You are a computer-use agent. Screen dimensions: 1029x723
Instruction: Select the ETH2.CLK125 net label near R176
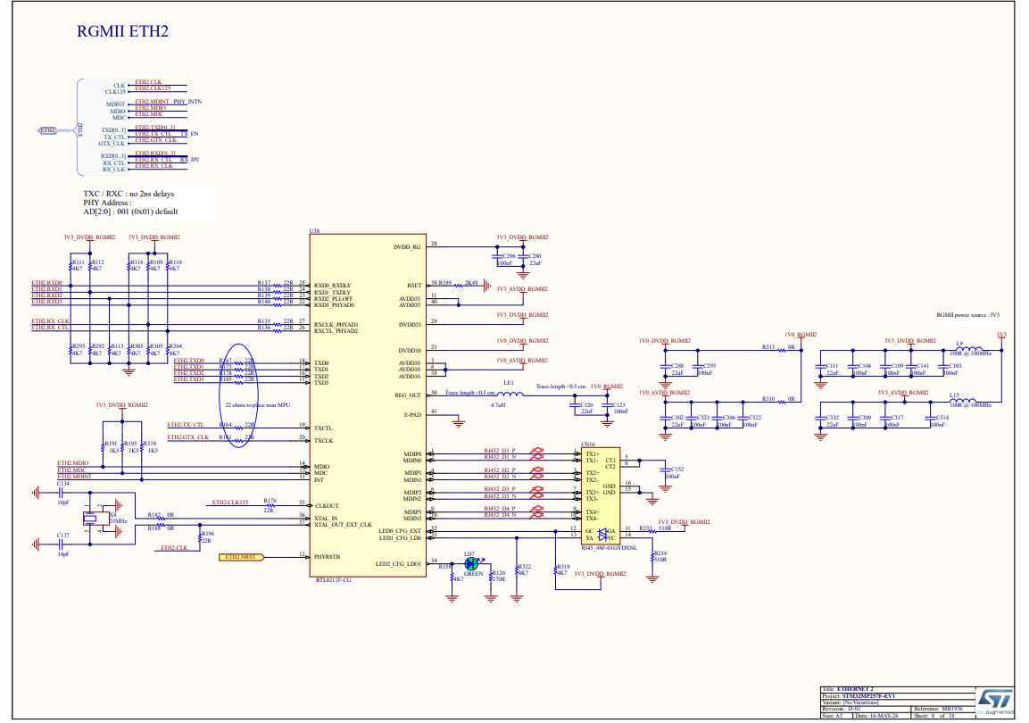(x=230, y=502)
